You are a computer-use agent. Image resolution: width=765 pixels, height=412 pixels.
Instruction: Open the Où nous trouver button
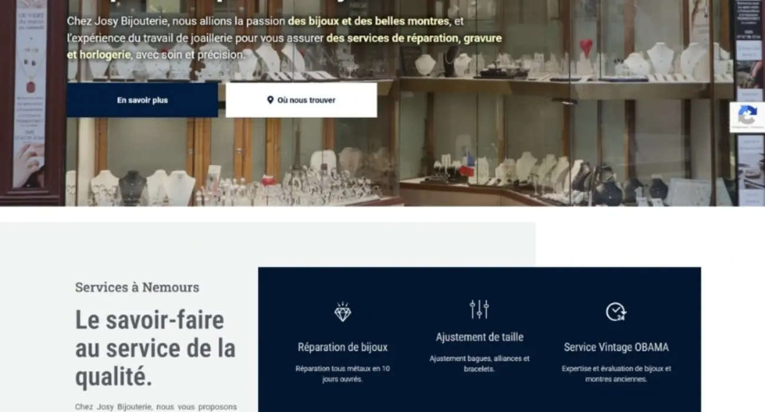pos(301,100)
